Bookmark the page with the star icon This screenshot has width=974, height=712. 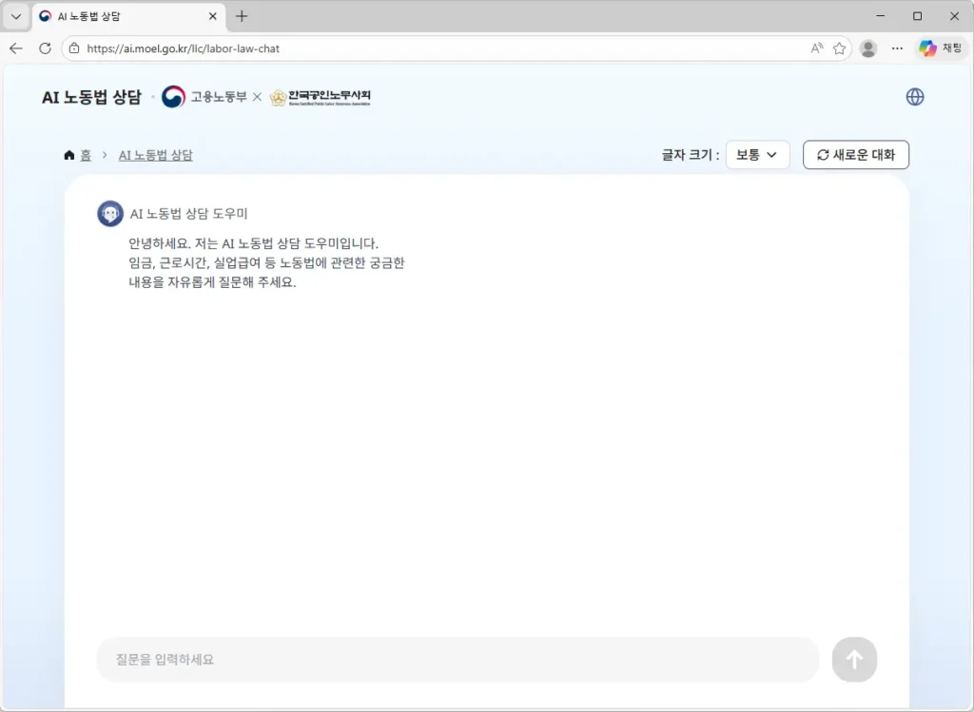pos(841,48)
